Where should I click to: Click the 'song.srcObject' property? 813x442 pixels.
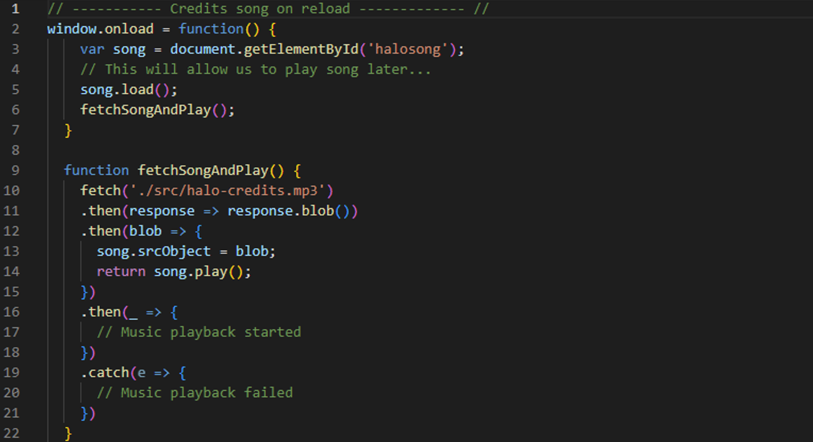click(153, 251)
